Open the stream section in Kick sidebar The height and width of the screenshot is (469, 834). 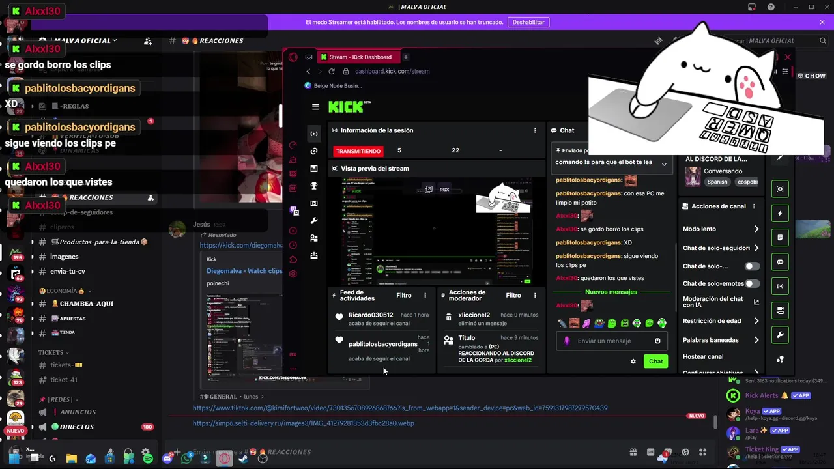click(x=314, y=134)
